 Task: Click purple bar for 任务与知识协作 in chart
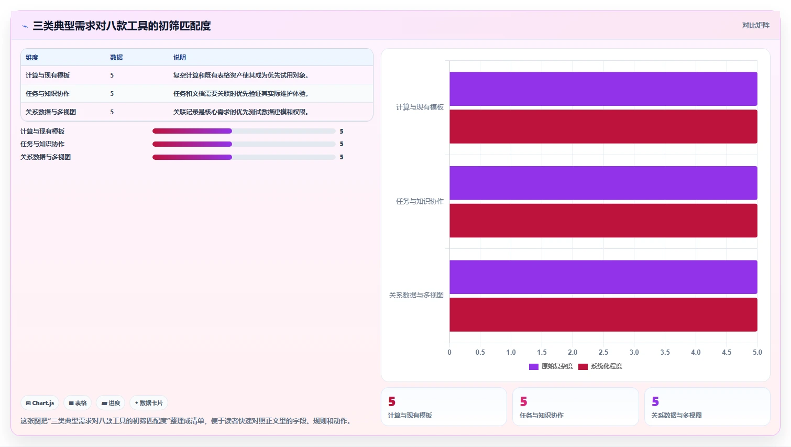(603, 183)
